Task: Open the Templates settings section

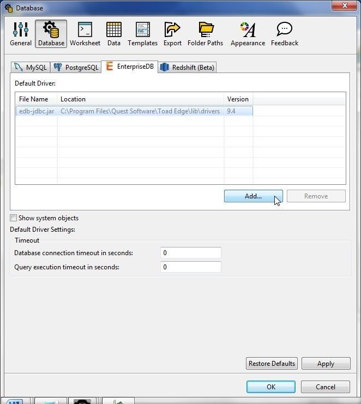Action: 142,34
